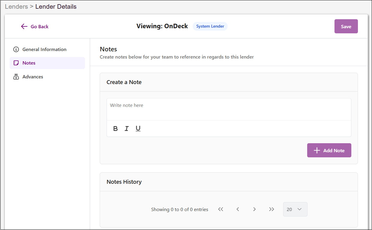
Task: Open the 20 entries-per-page dropdown
Action: (x=295, y=209)
